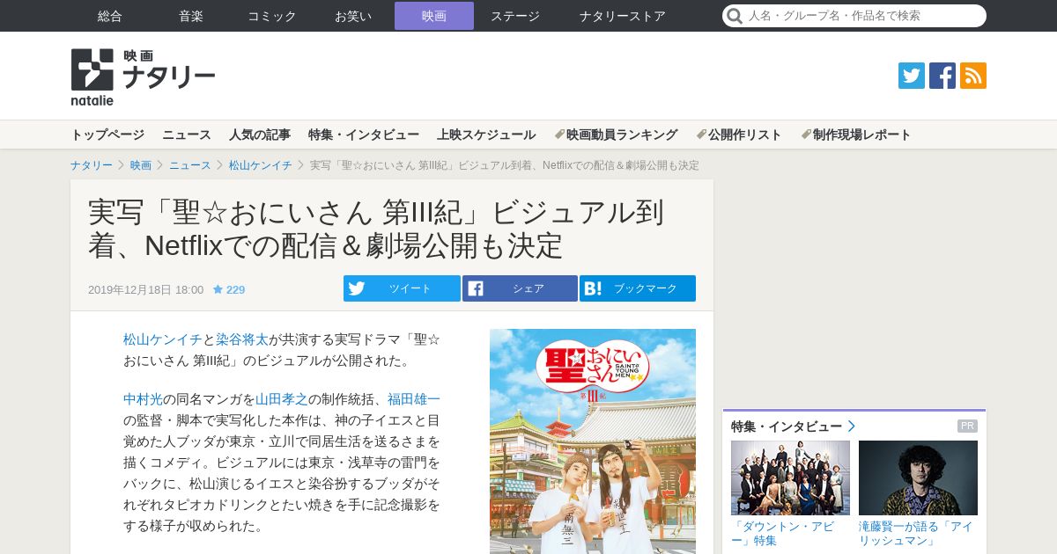Click 映画 breadcrumb link
Viewport: 1057px width, 554px height.
tap(141, 165)
